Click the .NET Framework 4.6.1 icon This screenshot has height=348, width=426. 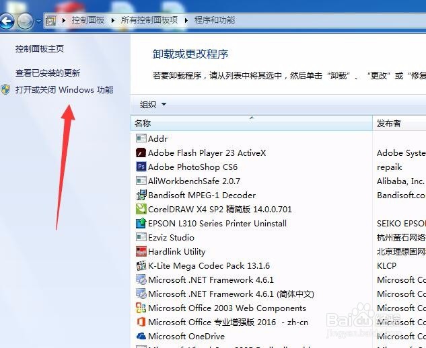point(141,279)
